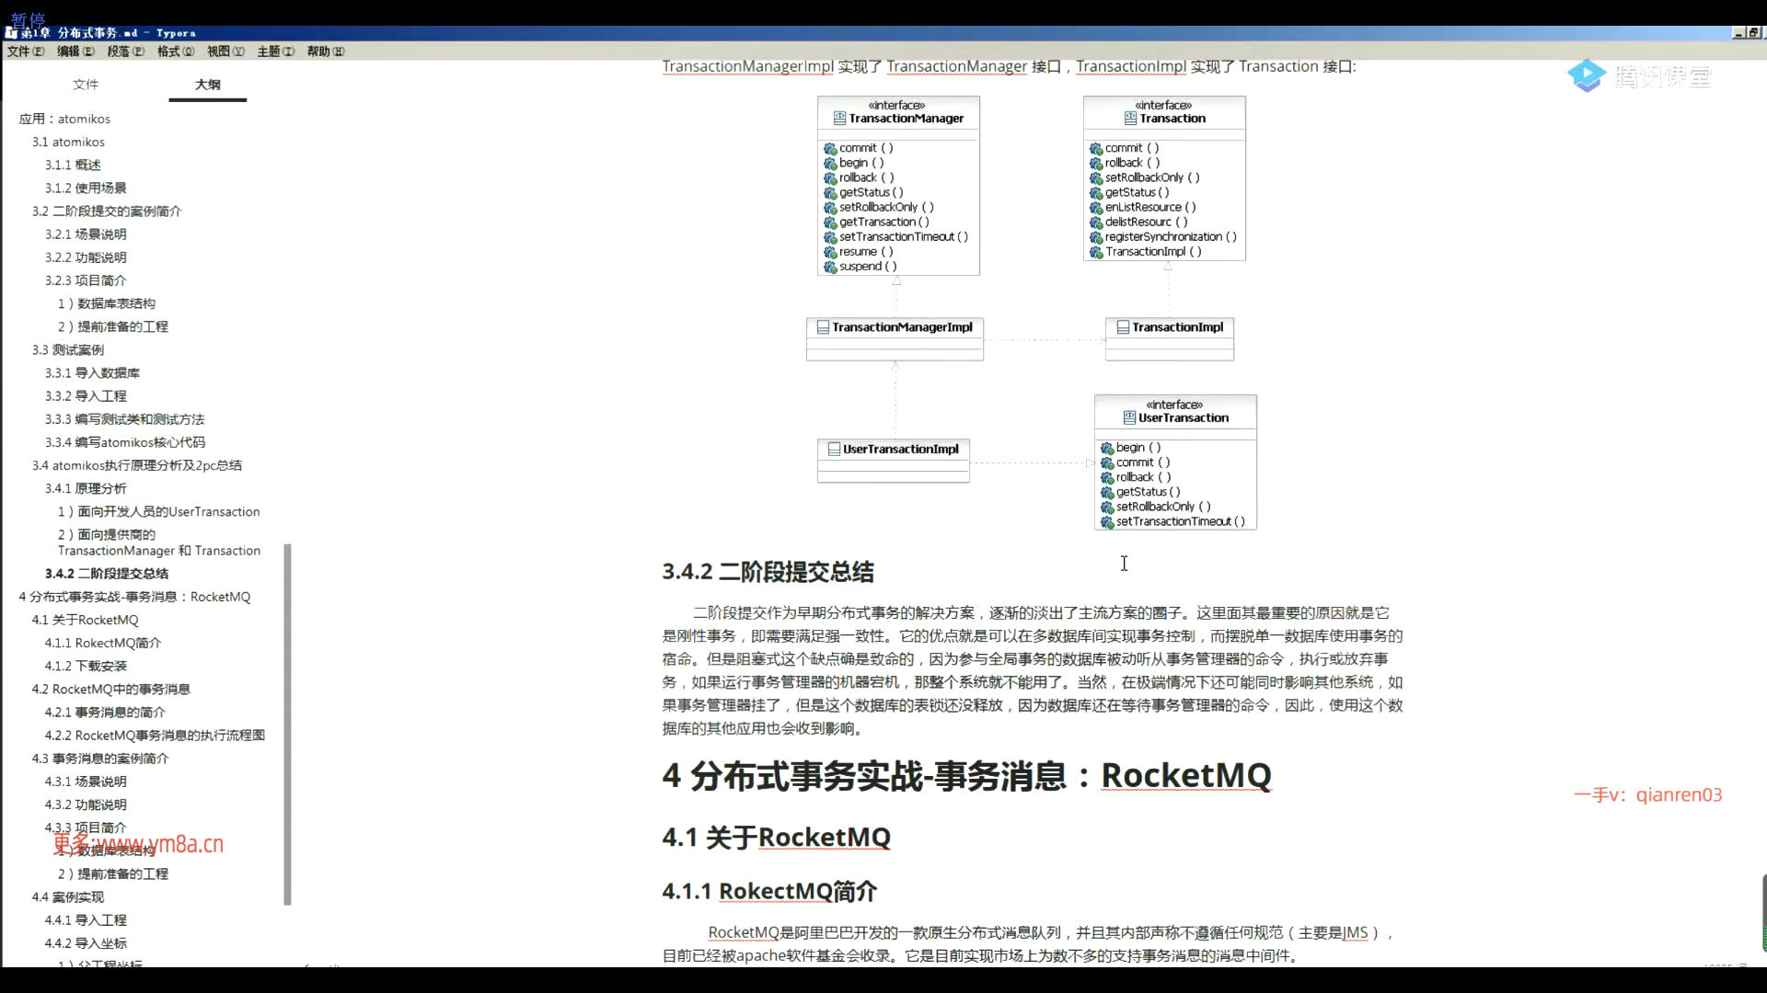Switch sidebar to the 文件 tab
The image size is (1767, 993).
(86, 85)
